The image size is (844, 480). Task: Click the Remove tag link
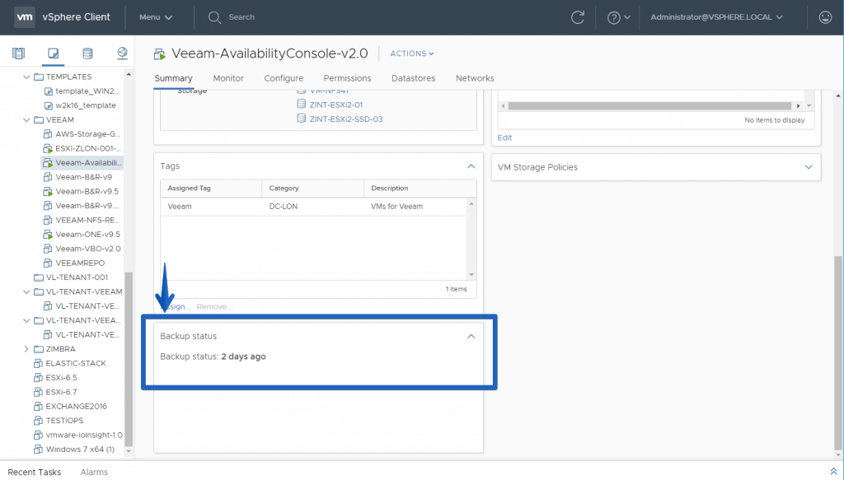[214, 306]
